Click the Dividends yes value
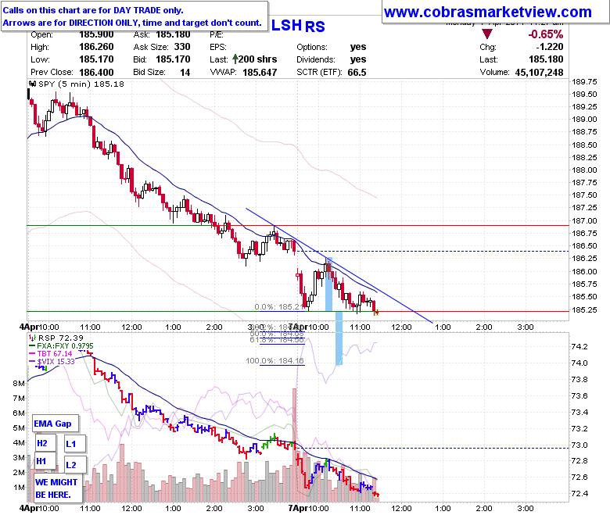The width and height of the screenshot is (610, 515). [358, 59]
